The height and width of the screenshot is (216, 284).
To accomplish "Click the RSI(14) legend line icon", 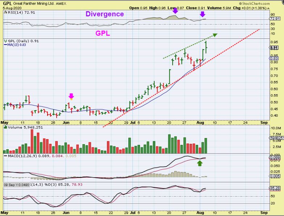I will [5, 12].
